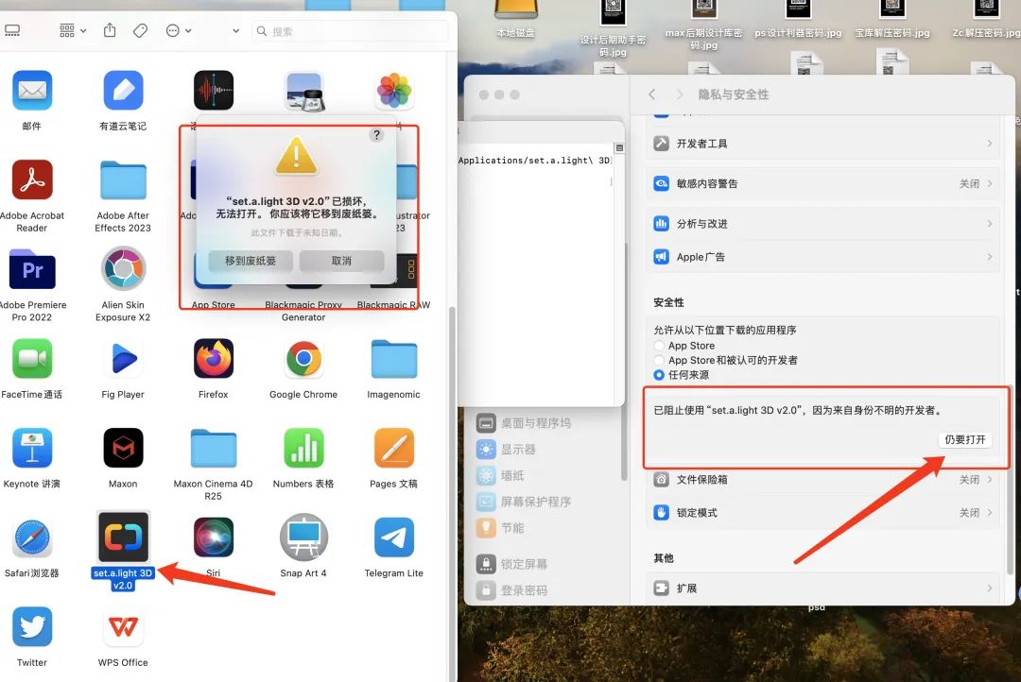
Task: Launch the Maxon app
Action: (123, 448)
